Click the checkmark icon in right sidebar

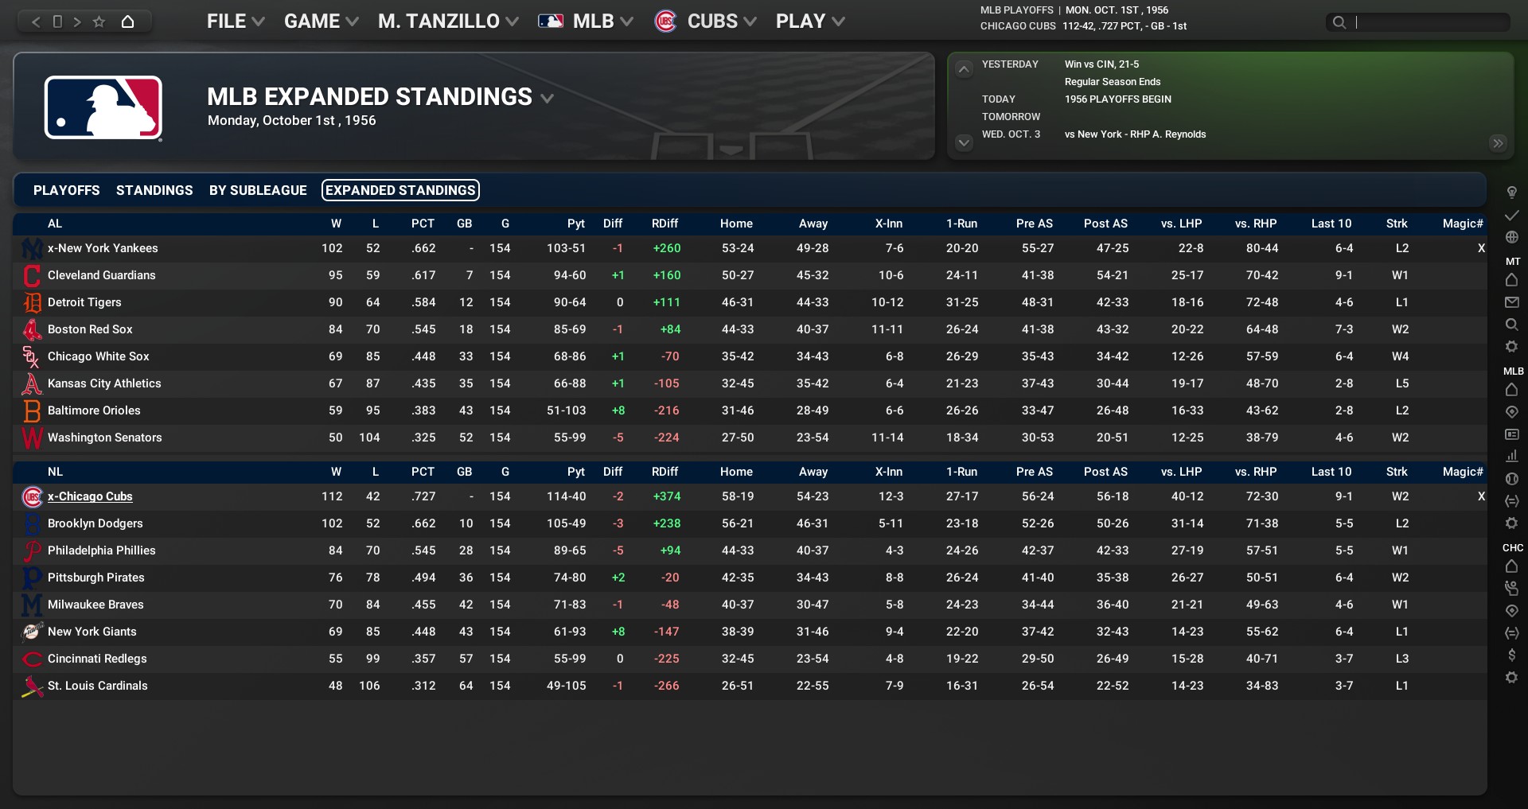point(1511,215)
